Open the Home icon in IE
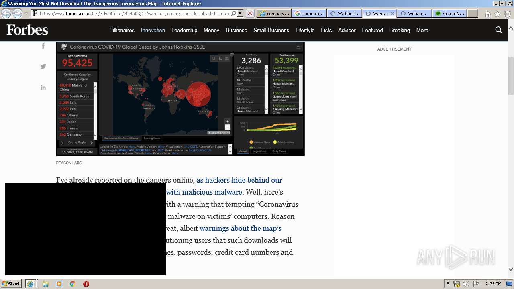The width and height of the screenshot is (514, 289). 487,14
